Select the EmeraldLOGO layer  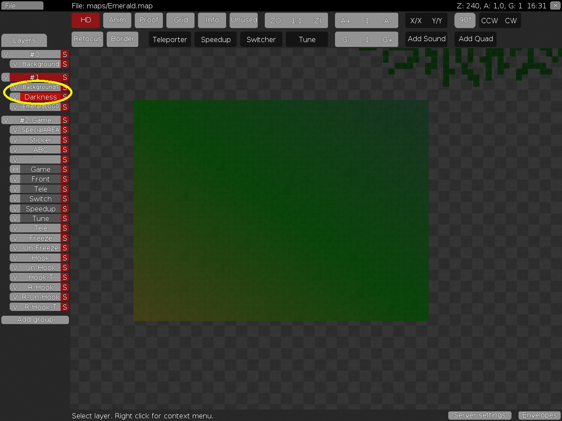40,107
